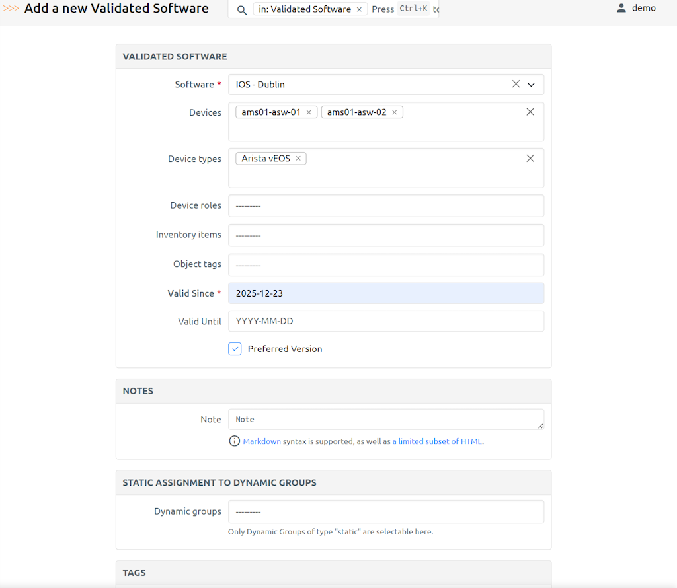
Task: Remove Arista vEOS device type
Action: [x=298, y=159]
